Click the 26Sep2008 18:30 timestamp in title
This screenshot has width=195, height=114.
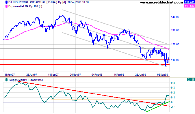pyautogui.click(x=78, y=2)
